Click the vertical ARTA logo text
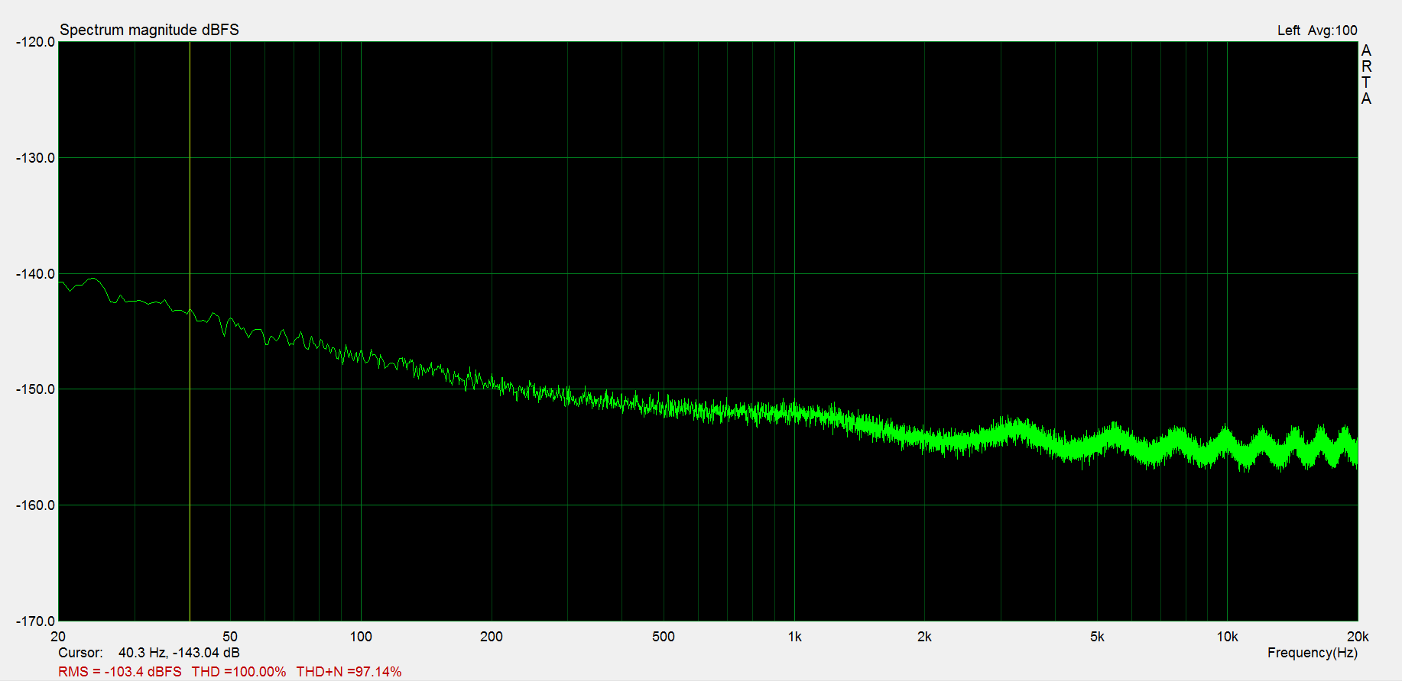 point(1366,75)
